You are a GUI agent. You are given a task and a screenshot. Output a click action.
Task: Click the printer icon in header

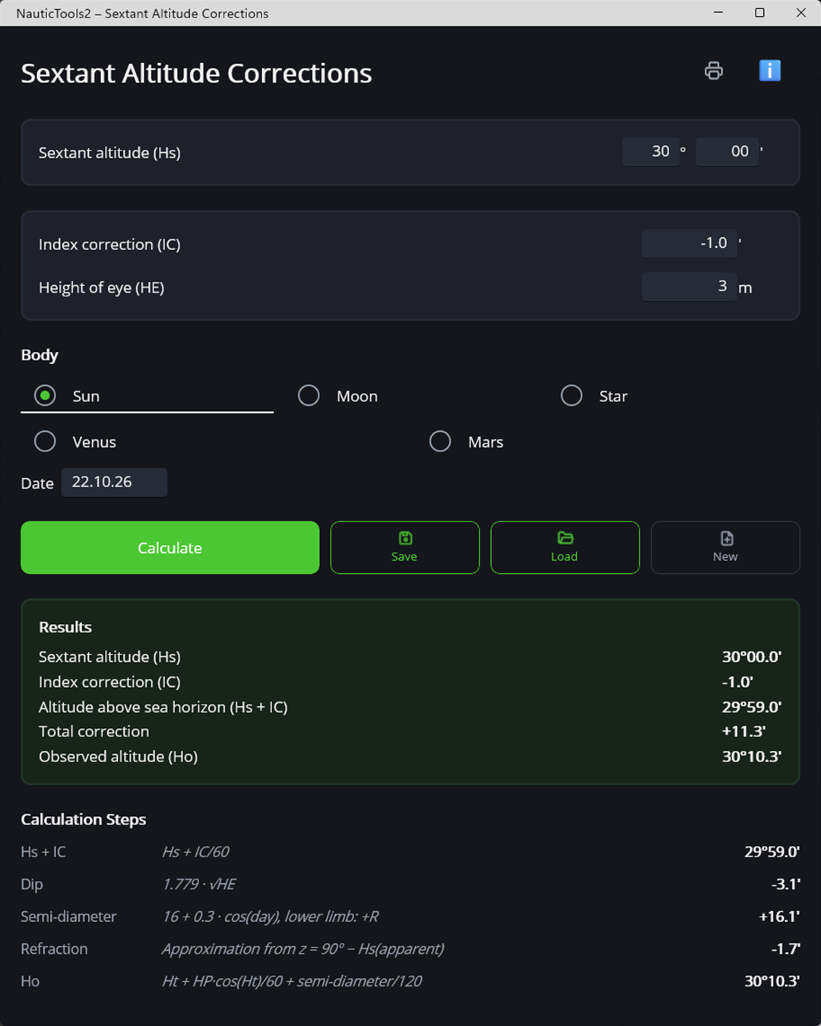coord(714,71)
